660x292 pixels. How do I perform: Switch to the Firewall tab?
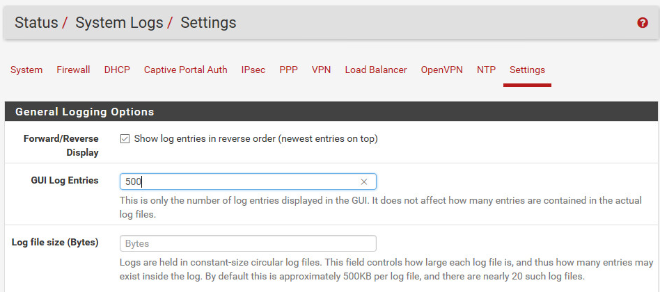(73, 70)
